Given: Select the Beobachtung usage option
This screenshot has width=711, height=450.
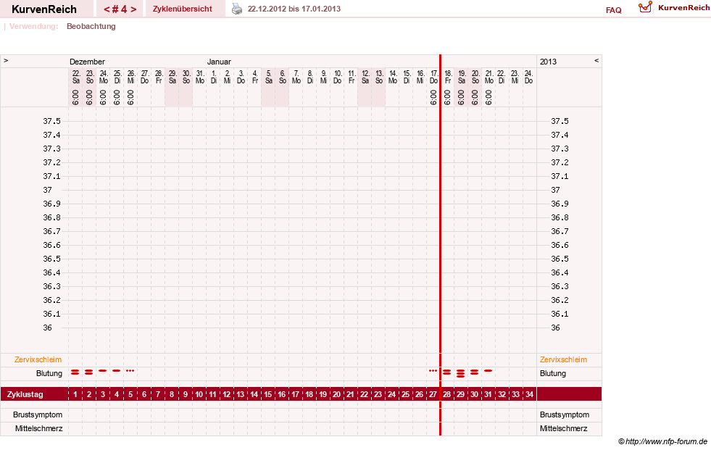Looking at the screenshot, I should pyautogui.click(x=91, y=26).
